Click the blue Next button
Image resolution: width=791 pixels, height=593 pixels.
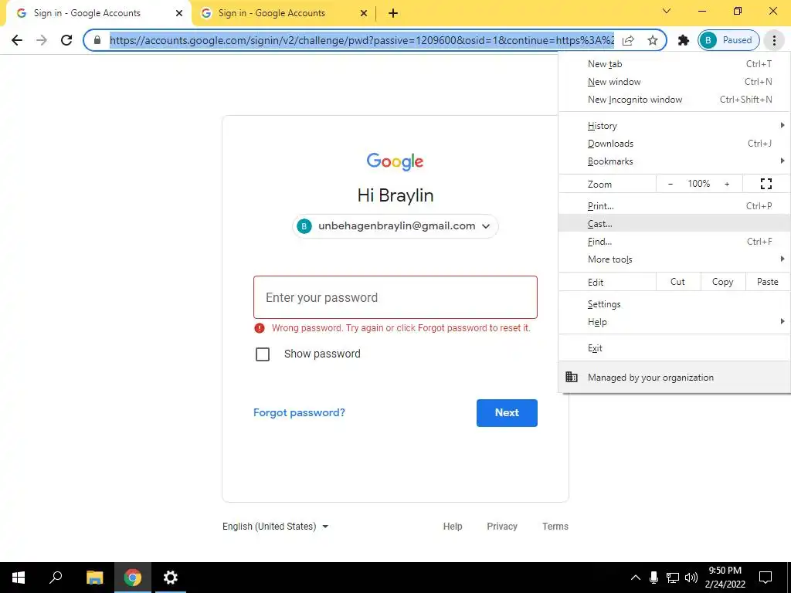[x=507, y=412]
